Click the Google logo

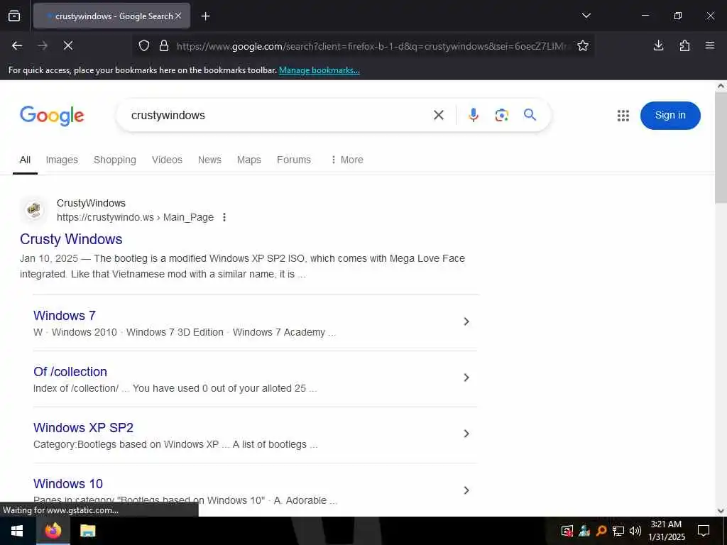(x=52, y=116)
